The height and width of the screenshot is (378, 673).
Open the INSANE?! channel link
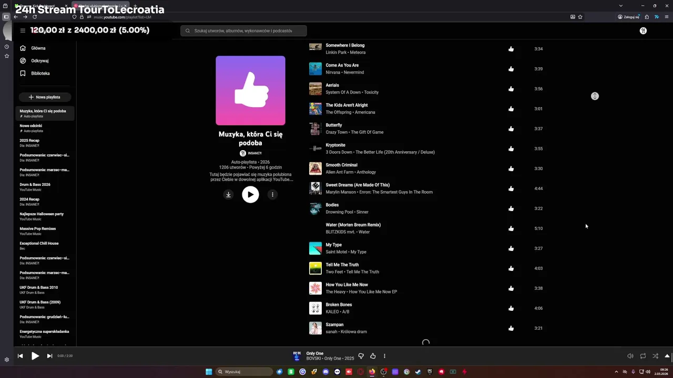point(251,153)
